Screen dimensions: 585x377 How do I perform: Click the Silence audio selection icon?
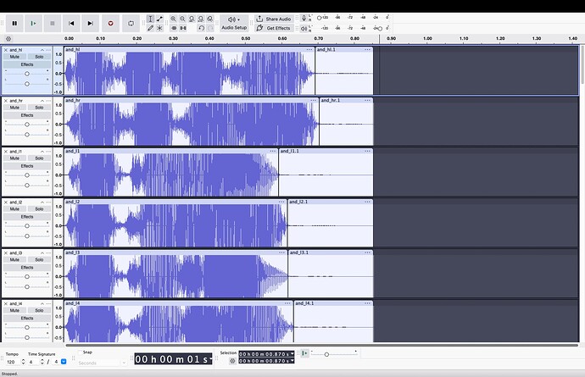point(183,28)
